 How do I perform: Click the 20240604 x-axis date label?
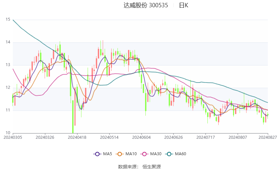(141, 137)
